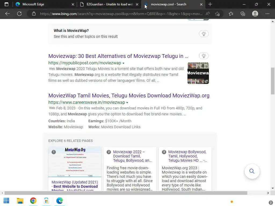Close the Microsoft Edge tab
Viewport: 275px width, 206px height.
click(73, 4)
